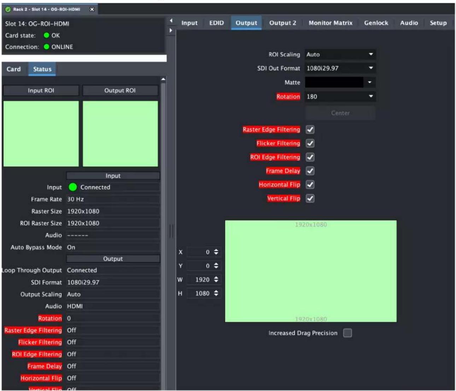Image resolution: width=456 pixels, height=391 pixels.
Task: Click the Center button
Action: (340, 113)
